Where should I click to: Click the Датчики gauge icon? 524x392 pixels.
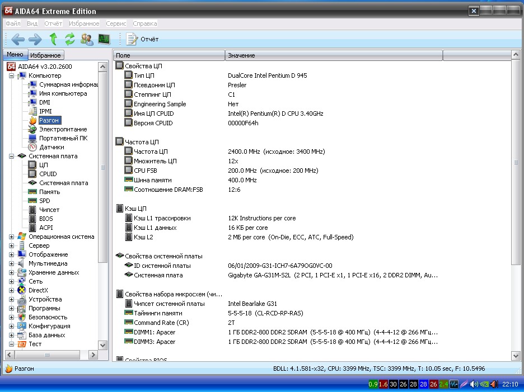point(32,147)
